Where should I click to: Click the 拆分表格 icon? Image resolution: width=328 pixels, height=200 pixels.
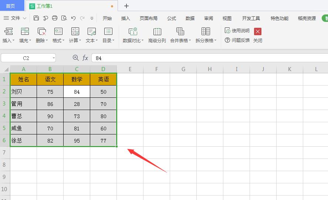pyautogui.click(x=206, y=31)
